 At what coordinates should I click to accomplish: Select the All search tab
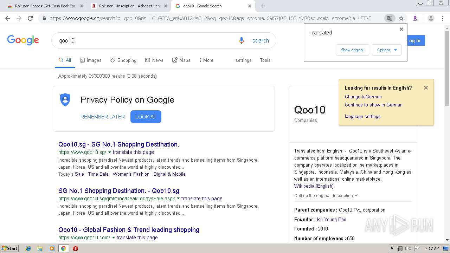pyautogui.click(x=65, y=60)
